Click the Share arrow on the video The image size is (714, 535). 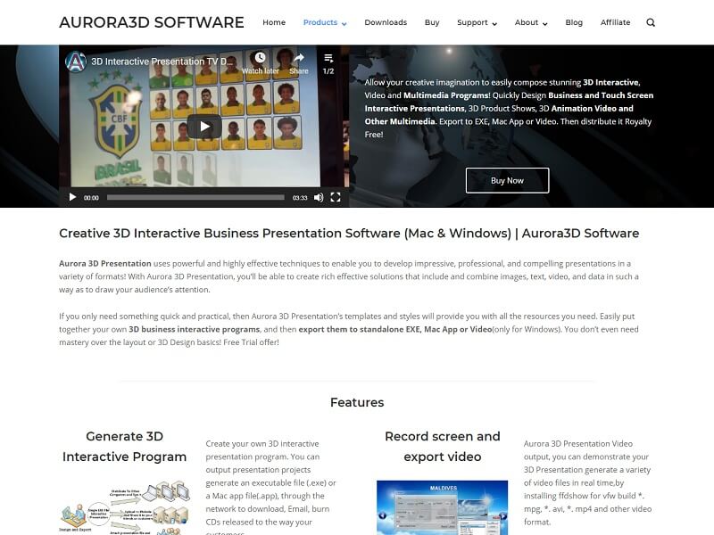click(x=299, y=58)
